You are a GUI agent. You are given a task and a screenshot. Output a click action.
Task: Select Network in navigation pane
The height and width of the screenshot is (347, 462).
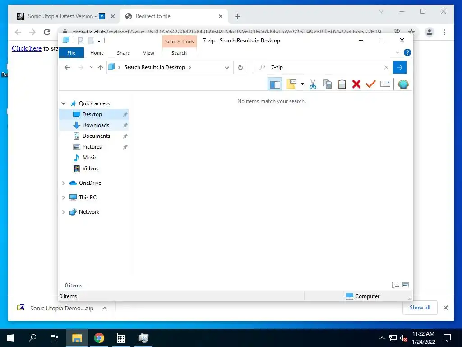[89, 212]
